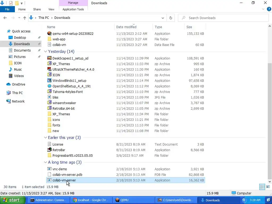
Task: Click the Search Downloads field
Action: [x=223, y=18]
